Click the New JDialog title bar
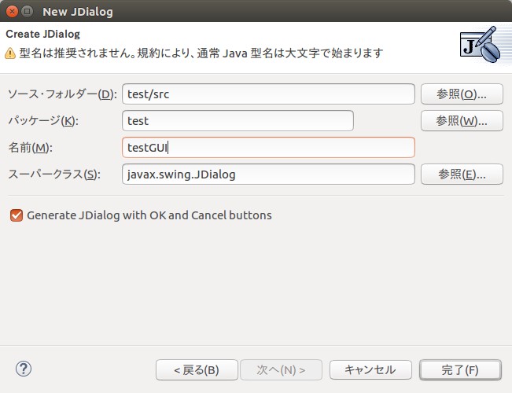The width and height of the screenshot is (512, 393). [x=256, y=11]
